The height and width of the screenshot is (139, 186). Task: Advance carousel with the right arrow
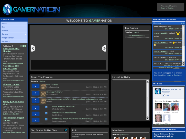point(104,48)
